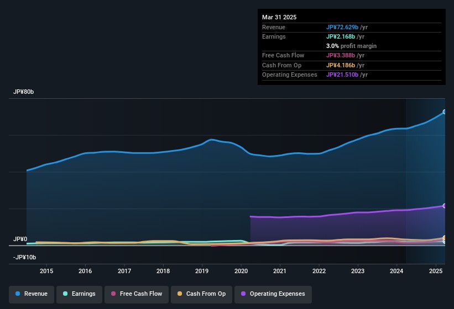Click the Operating Expenses line endpoint marker
454x309 pixels.
pos(445,206)
